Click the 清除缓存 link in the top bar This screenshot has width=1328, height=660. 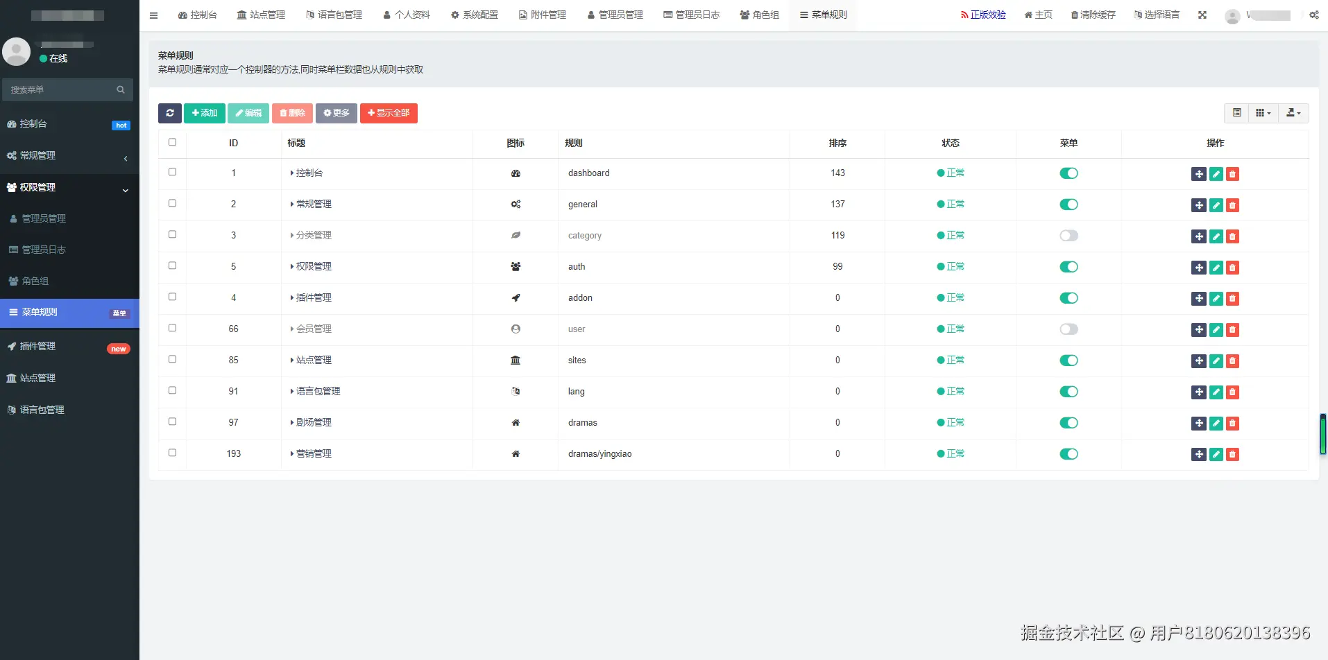(1093, 15)
